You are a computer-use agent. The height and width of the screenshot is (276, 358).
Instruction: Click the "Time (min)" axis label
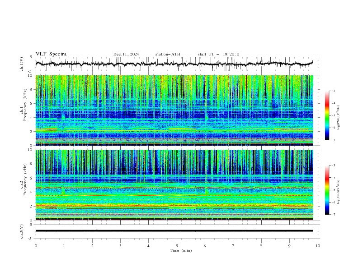[181, 250]
